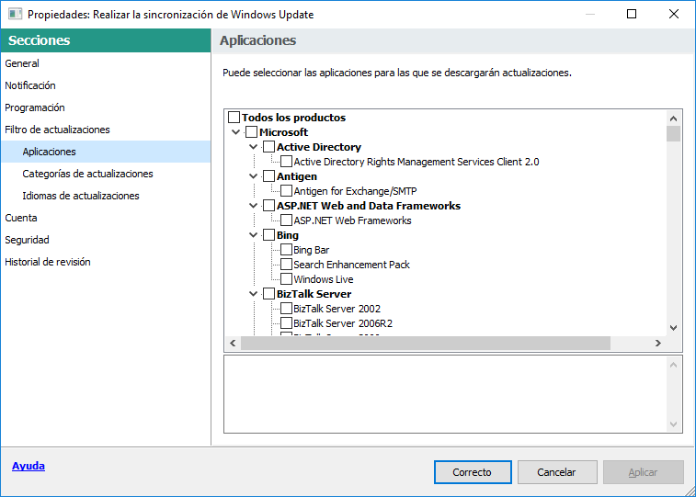Enable the Active Directory group checkbox

point(269,147)
